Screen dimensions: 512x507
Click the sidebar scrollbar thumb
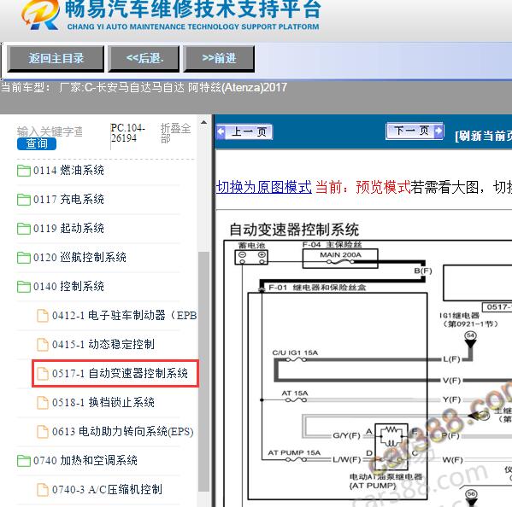pyautogui.click(x=203, y=371)
